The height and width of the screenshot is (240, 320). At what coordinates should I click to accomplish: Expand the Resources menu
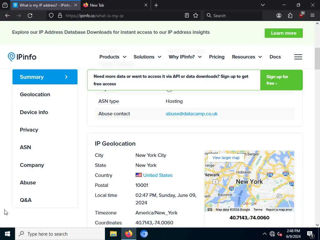point(247,57)
